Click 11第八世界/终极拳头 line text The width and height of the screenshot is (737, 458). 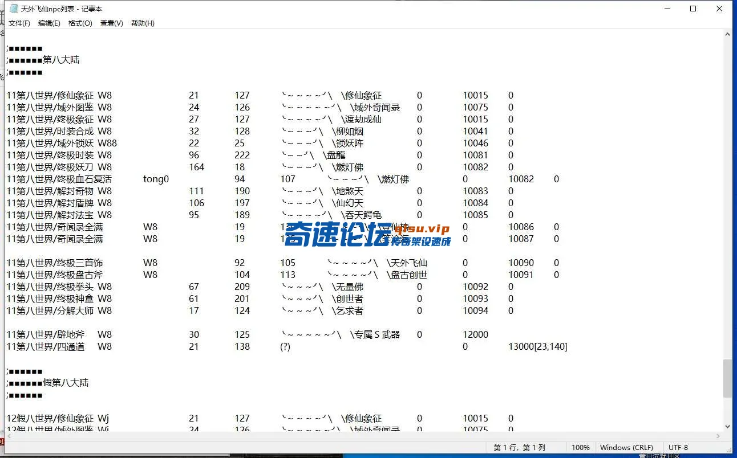(50, 287)
